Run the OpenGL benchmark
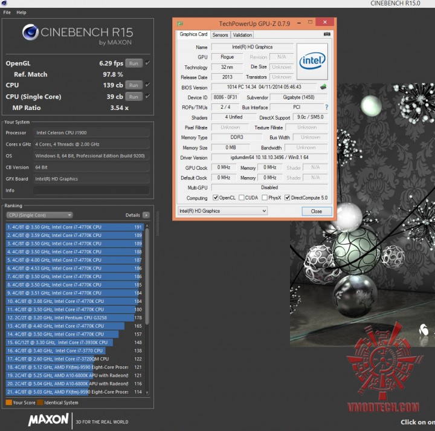The width and height of the screenshot is (435, 431). pyautogui.click(x=134, y=63)
